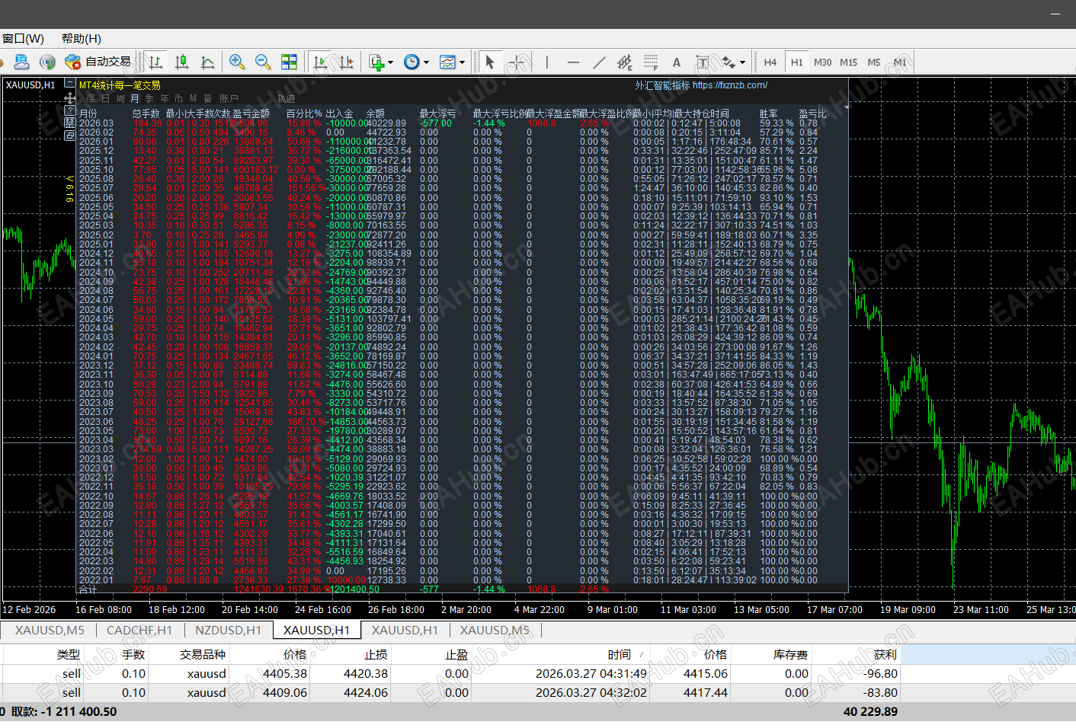Expand the periodicity clock dropdown
The image size is (1076, 728).
[x=426, y=62]
